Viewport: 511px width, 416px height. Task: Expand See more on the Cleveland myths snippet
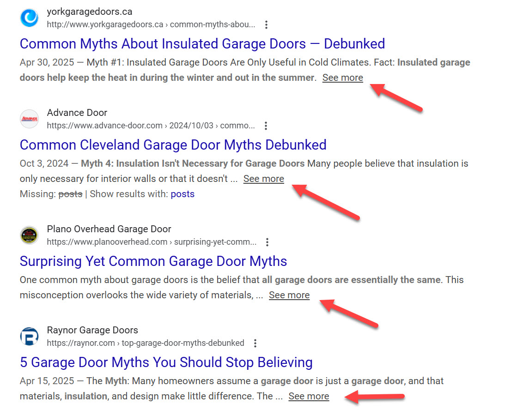click(263, 178)
